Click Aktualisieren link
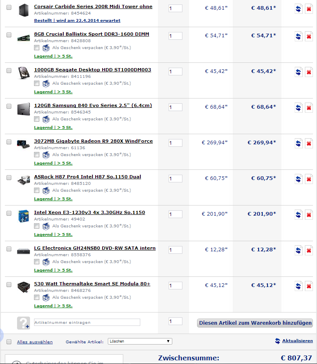This screenshot has width=317, height=364. tap(297, 341)
